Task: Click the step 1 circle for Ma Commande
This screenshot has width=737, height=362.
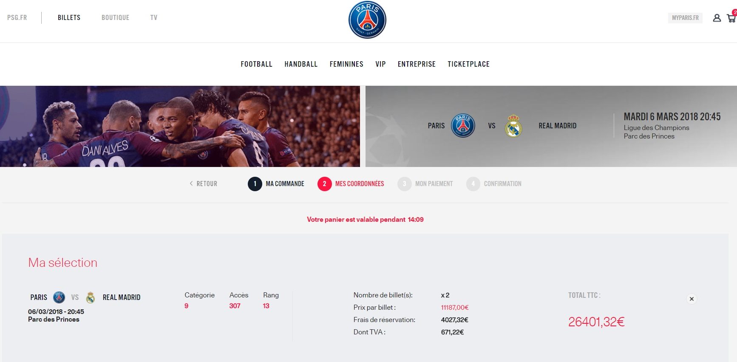Action: point(255,184)
